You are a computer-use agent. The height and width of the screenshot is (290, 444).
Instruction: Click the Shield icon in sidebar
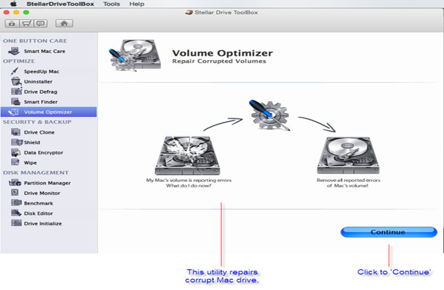pyautogui.click(x=17, y=142)
